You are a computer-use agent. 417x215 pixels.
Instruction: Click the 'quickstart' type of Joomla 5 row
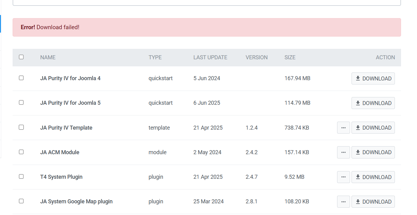pyautogui.click(x=161, y=103)
